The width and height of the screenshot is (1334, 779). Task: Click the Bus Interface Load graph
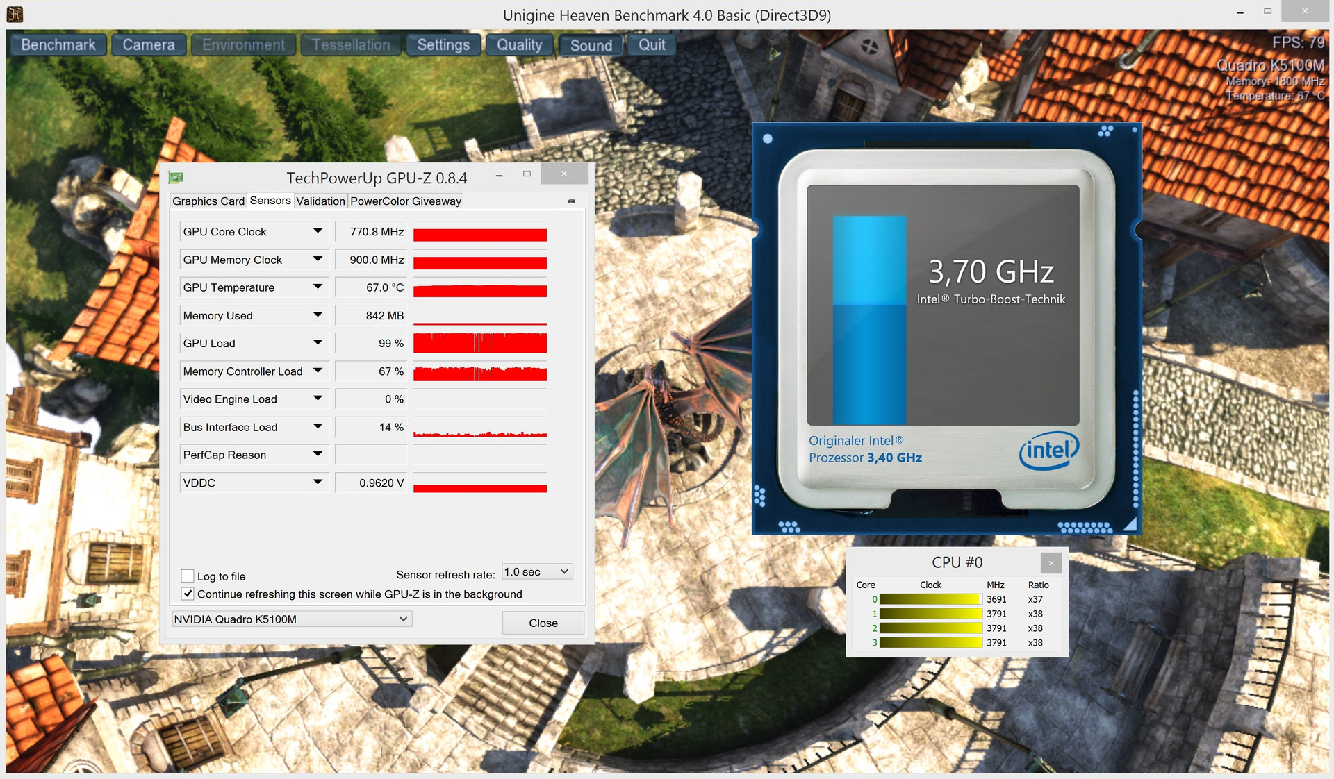(x=480, y=426)
